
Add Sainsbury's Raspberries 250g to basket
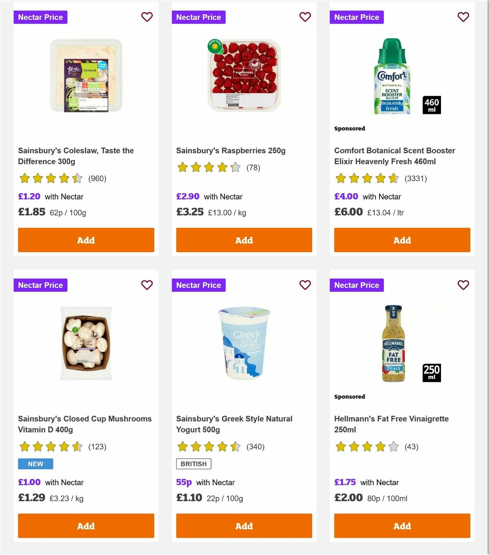244,240
